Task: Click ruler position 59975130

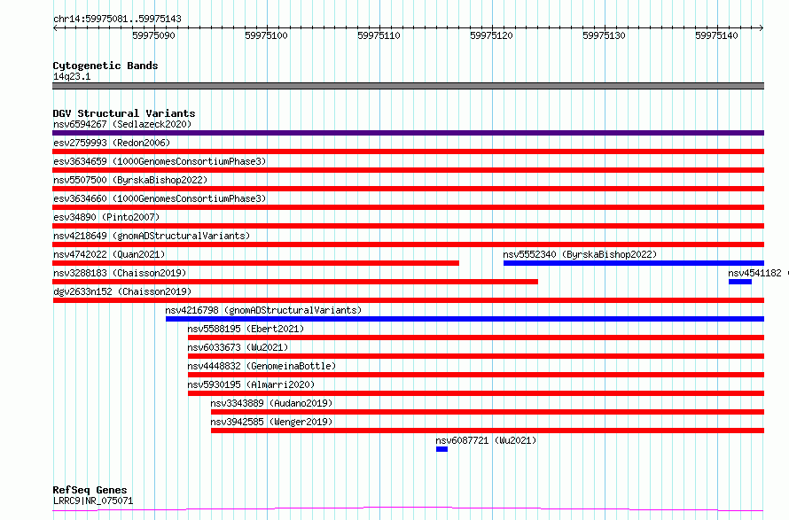Action: (x=604, y=35)
